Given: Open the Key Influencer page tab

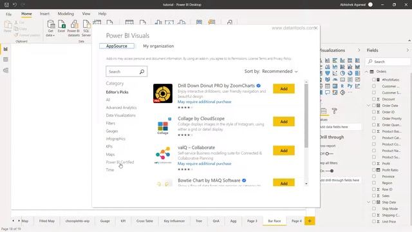Looking at the screenshot, I should click(174, 221).
